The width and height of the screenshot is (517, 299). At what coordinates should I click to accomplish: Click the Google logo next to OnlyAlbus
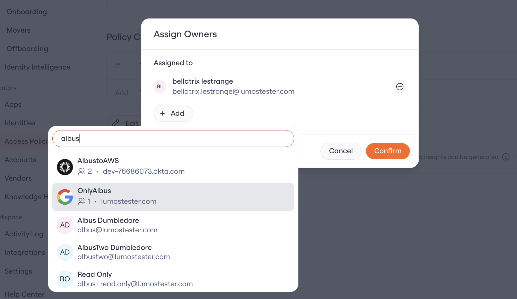(65, 197)
